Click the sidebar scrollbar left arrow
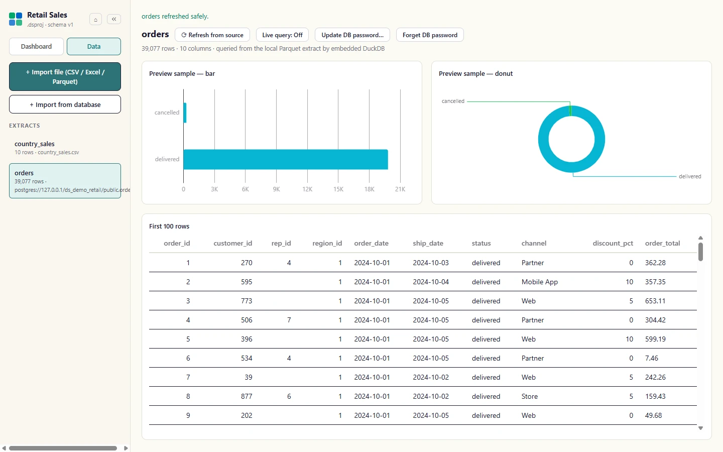723x452 pixels. pyautogui.click(x=4, y=448)
